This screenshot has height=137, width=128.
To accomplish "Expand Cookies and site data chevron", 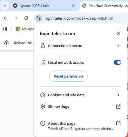I will 118,95.
